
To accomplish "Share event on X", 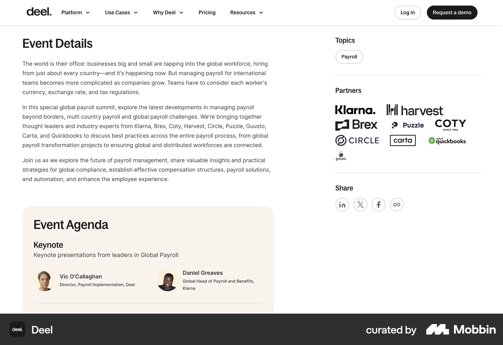I will (360, 205).
